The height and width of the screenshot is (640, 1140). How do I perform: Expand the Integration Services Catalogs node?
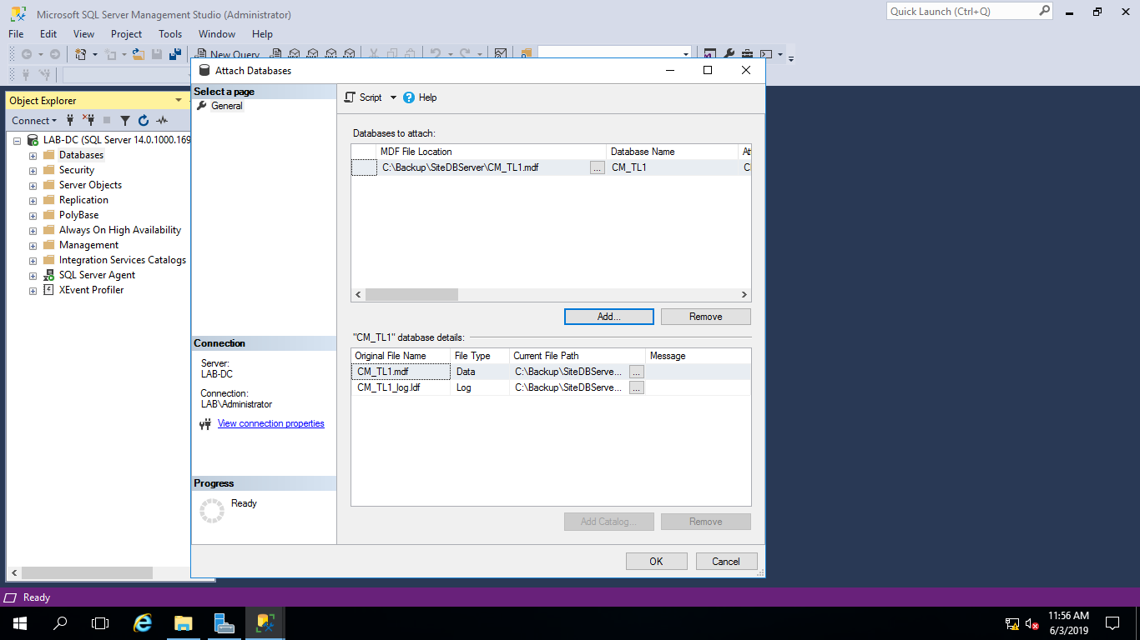pyautogui.click(x=33, y=261)
